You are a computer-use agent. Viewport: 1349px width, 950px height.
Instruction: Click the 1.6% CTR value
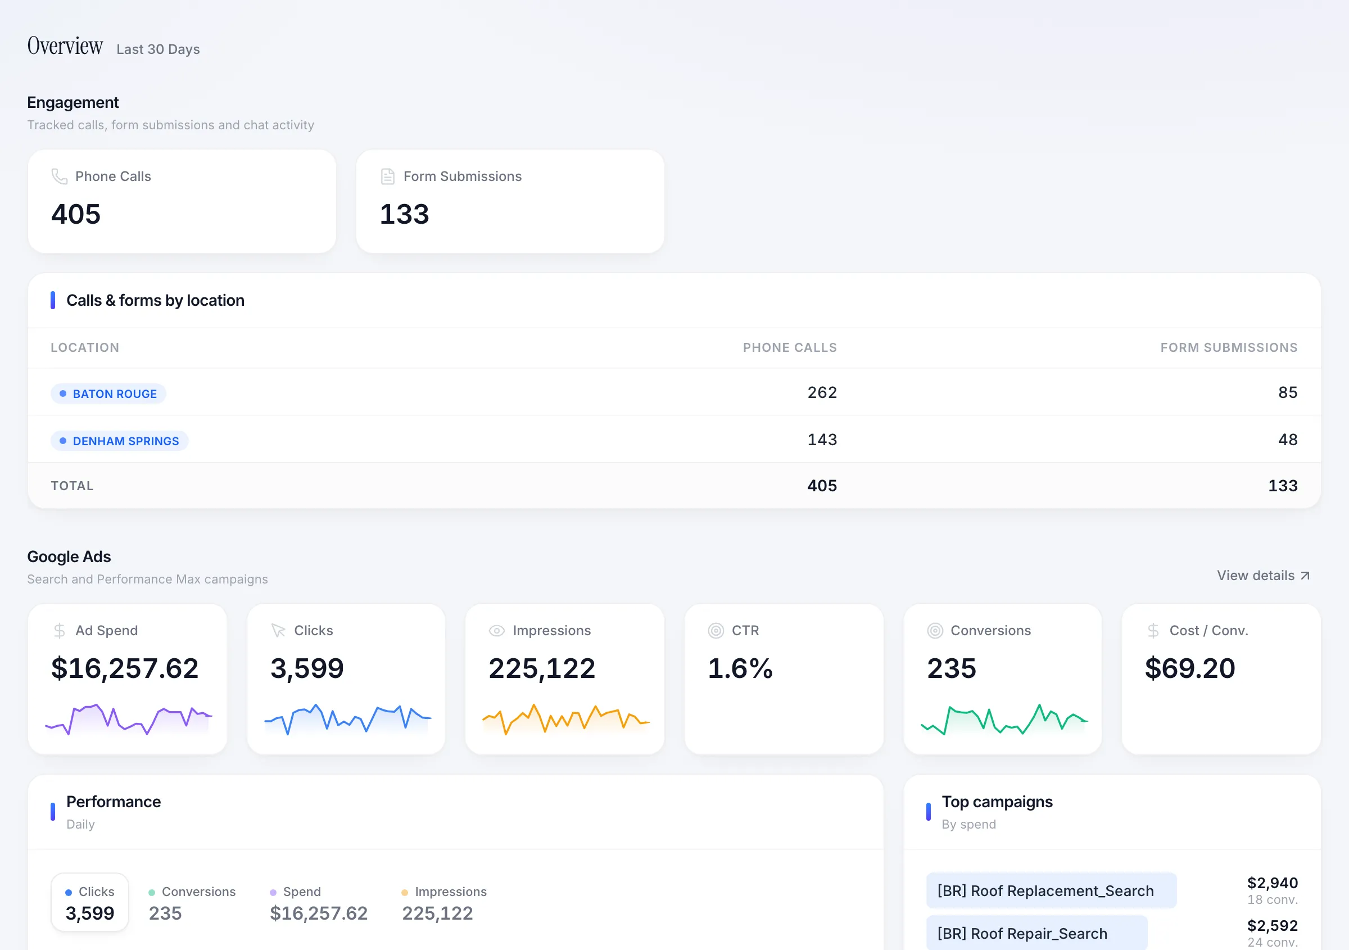tap(740, 668)
